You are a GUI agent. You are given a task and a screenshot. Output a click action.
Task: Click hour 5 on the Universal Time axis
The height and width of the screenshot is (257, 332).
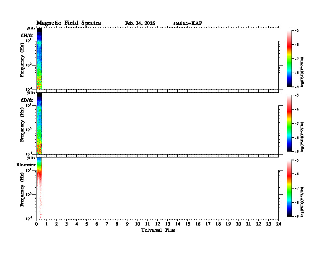coord(87,224)
